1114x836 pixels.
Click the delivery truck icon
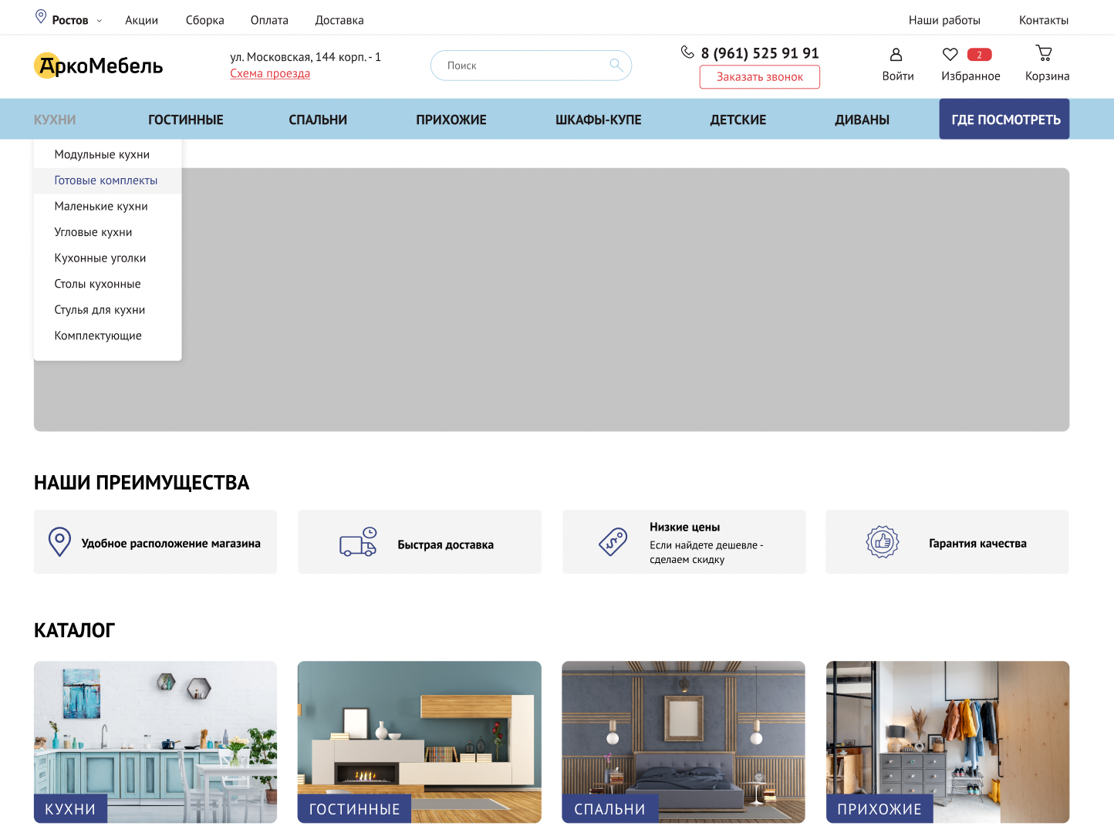[358, 542]
